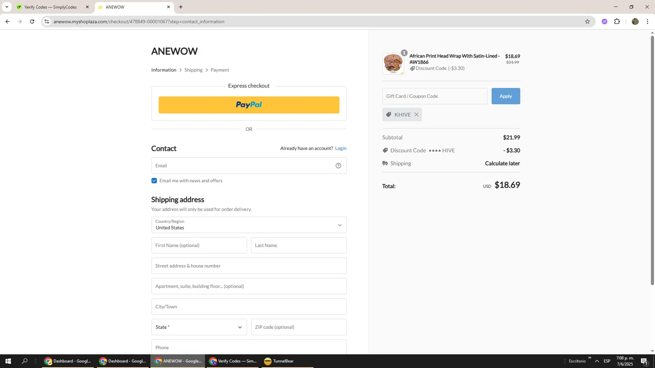Show hidden system tray icons

597,361
